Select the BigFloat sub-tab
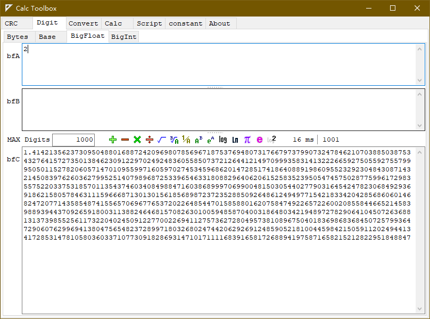This screenshot has height=319, width=430. [x=87, y=36]
